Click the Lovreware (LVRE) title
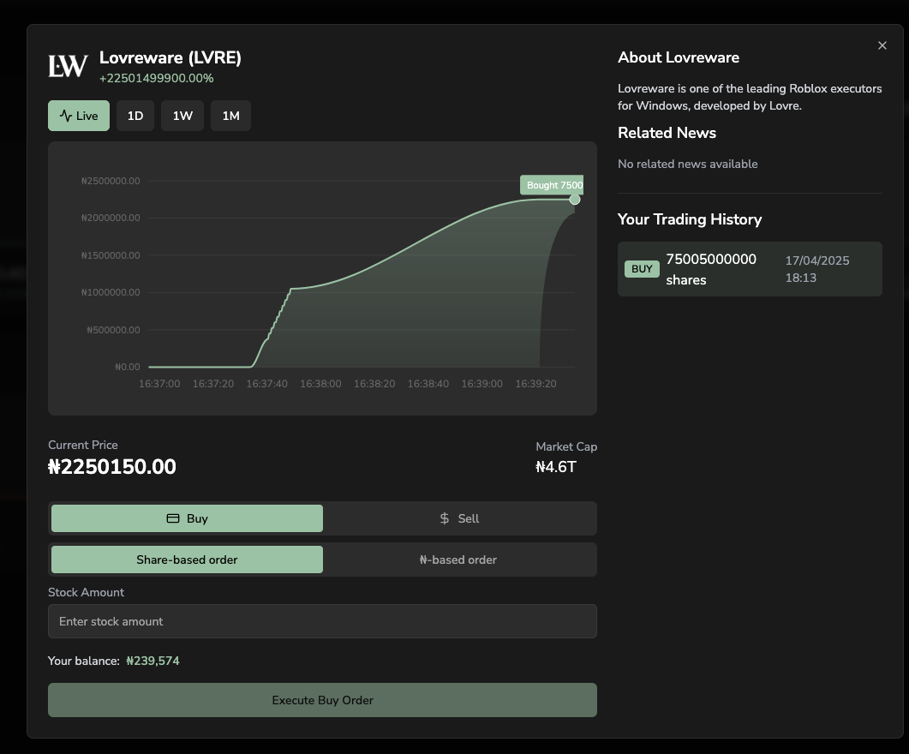This screenshot has width=909, height=754. [x=170, y=58]
